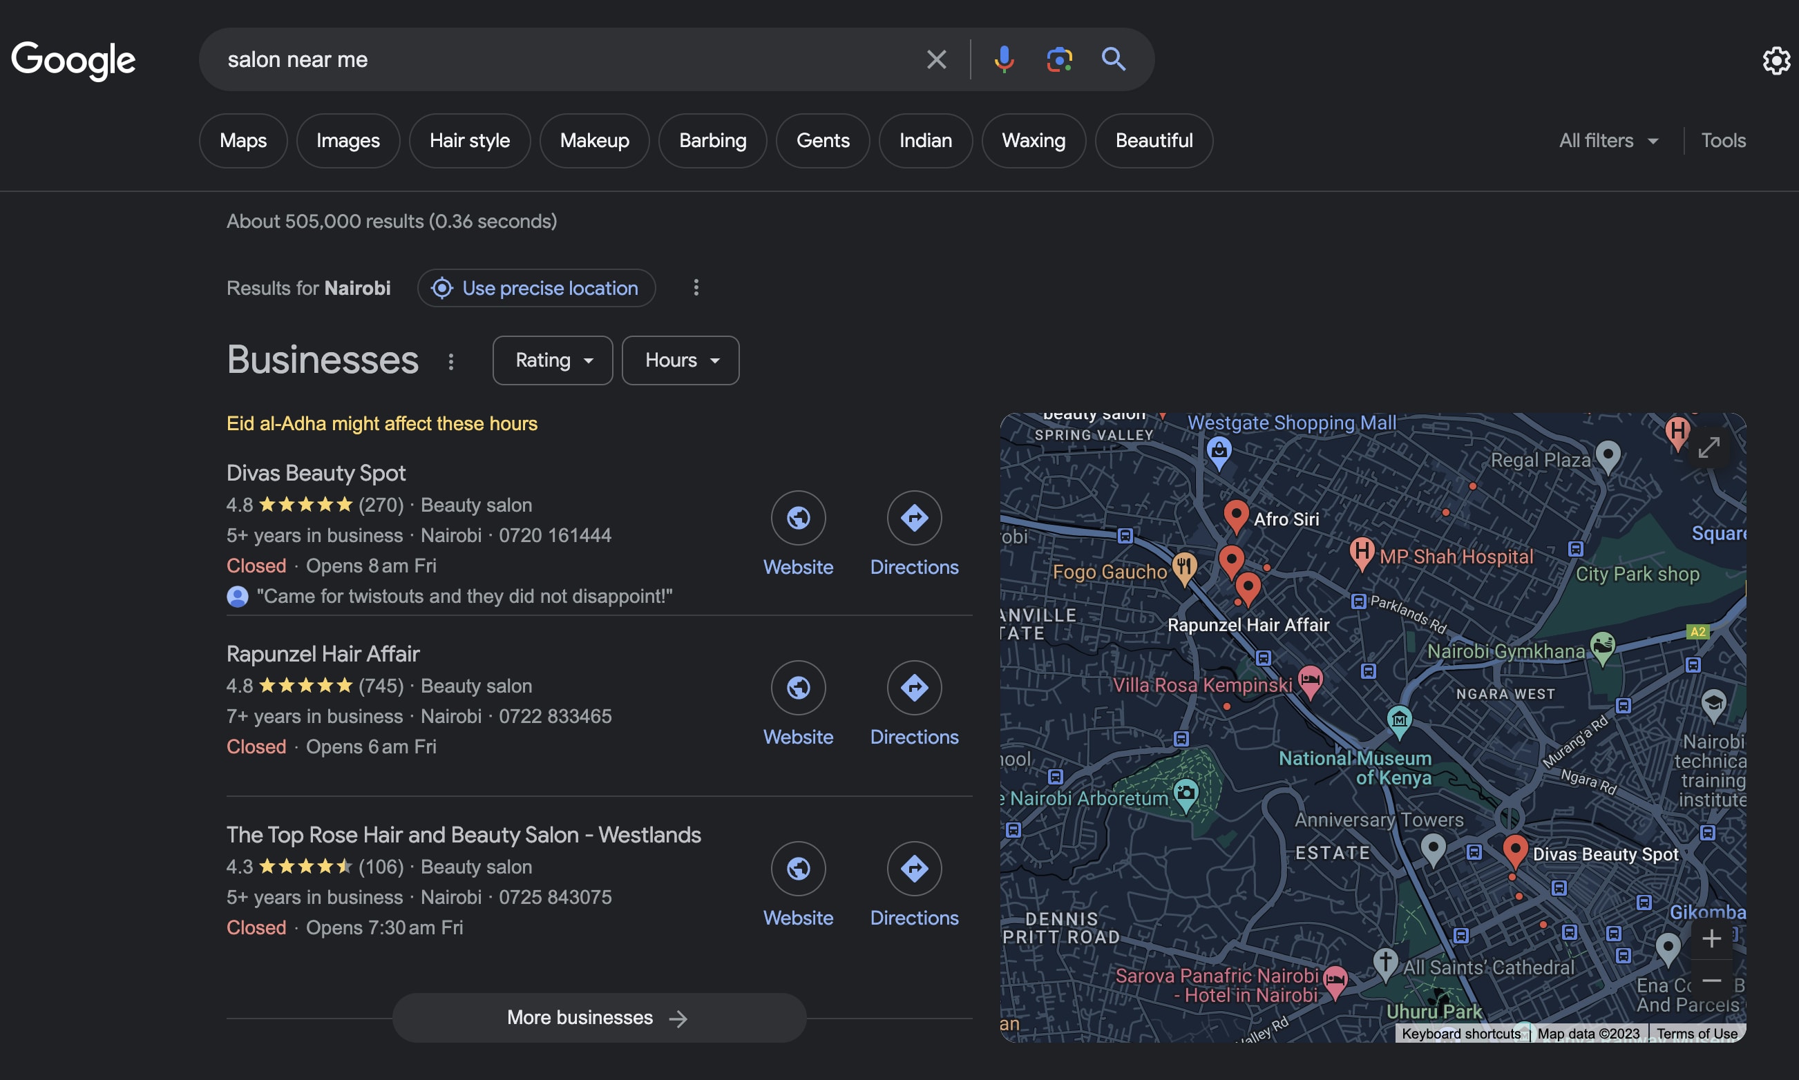Click Directions icon for Rapunzel Hair Affair
Screen dimensions: 1799x1080
[913, 687]
